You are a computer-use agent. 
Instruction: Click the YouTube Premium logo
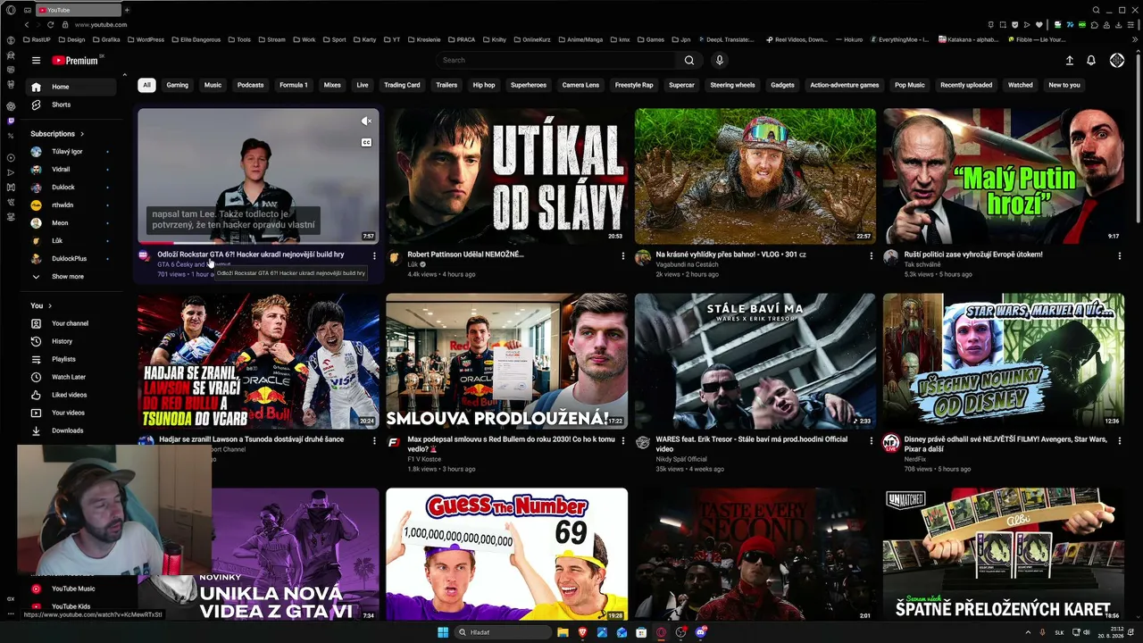coord(75,61)
